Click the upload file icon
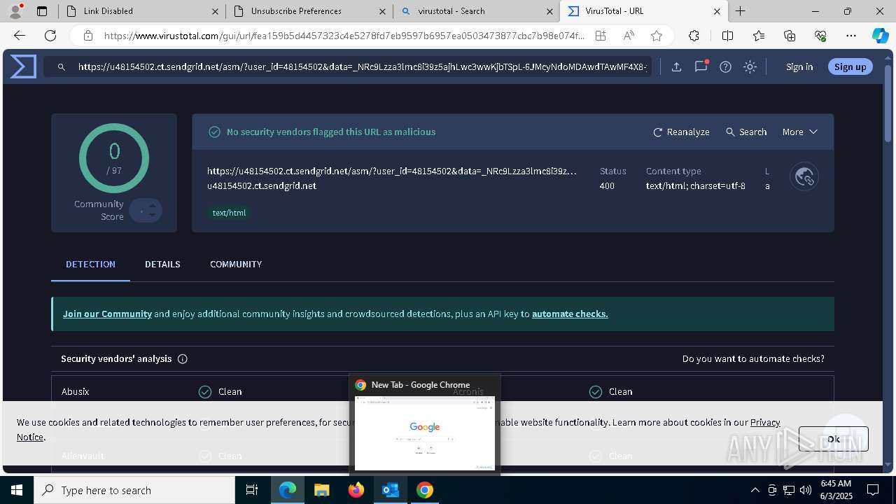 click(676, 66)
